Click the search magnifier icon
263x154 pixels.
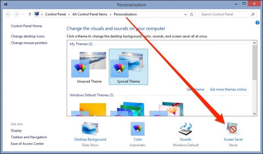pos(253,15)
